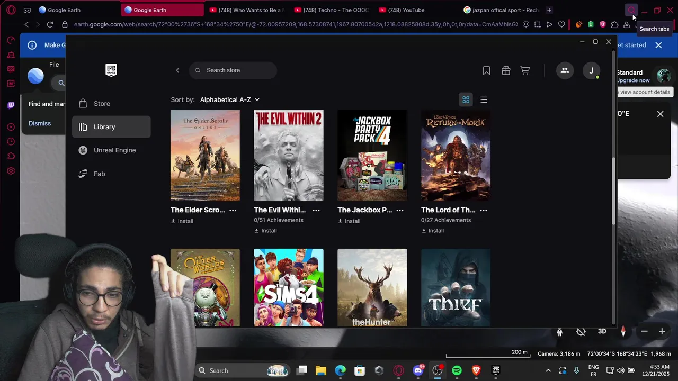Image resolution: width=678 pixels, height=381 pixels.
Task: Switch library to grid view
Action: point(466,99)
